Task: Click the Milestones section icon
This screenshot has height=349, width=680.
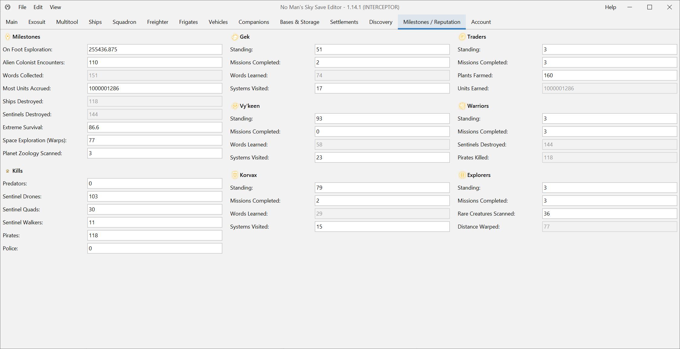Action: (8, 37)
